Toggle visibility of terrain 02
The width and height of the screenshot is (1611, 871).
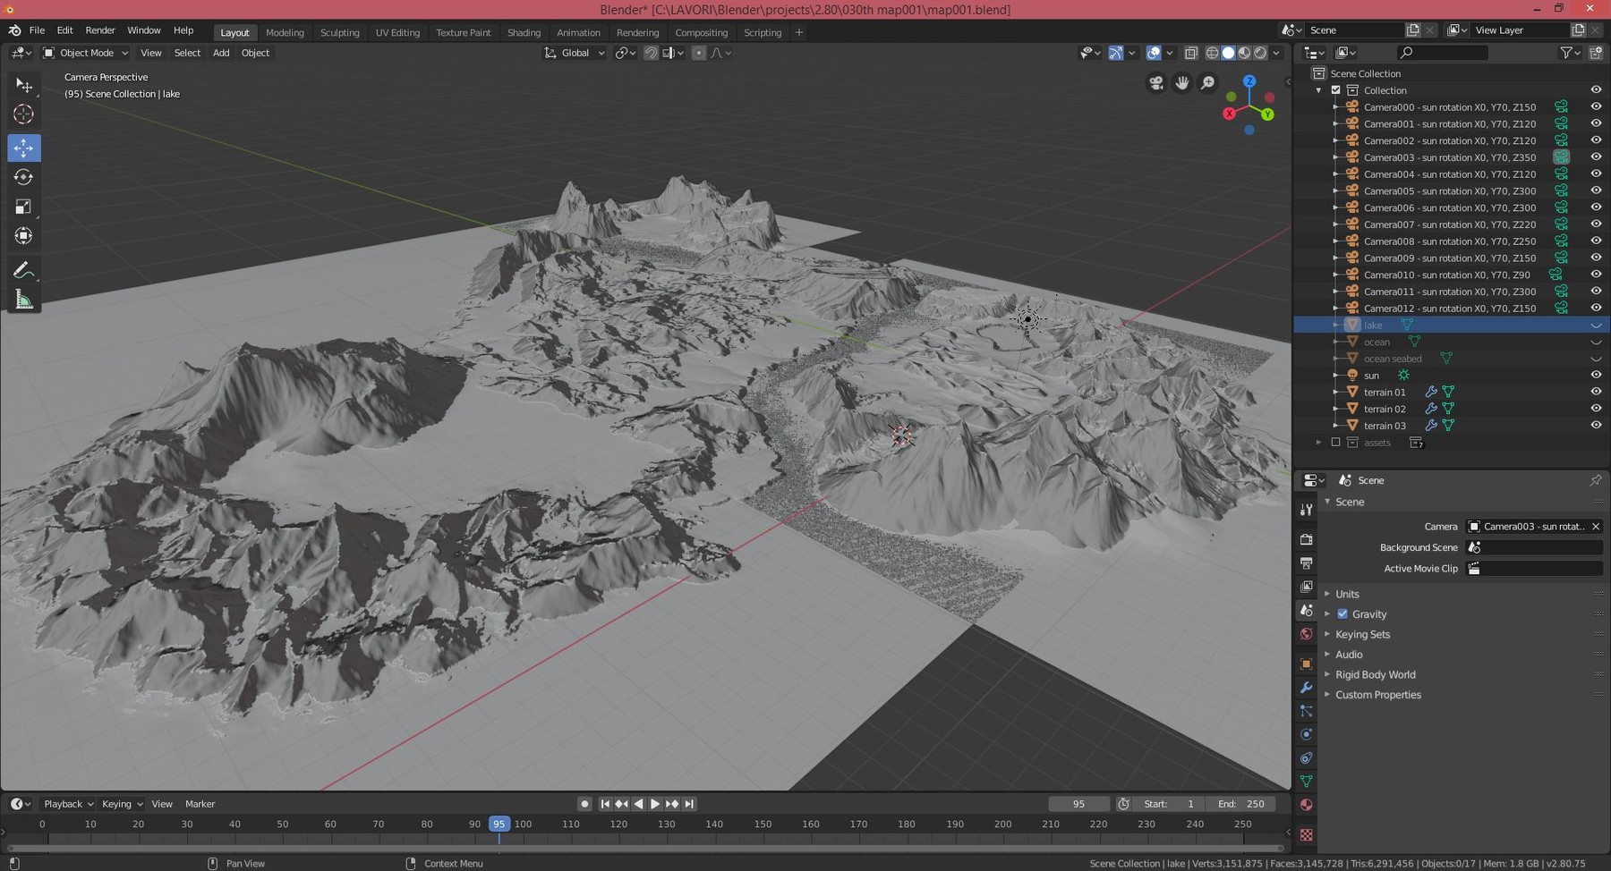click(1597, 409)
